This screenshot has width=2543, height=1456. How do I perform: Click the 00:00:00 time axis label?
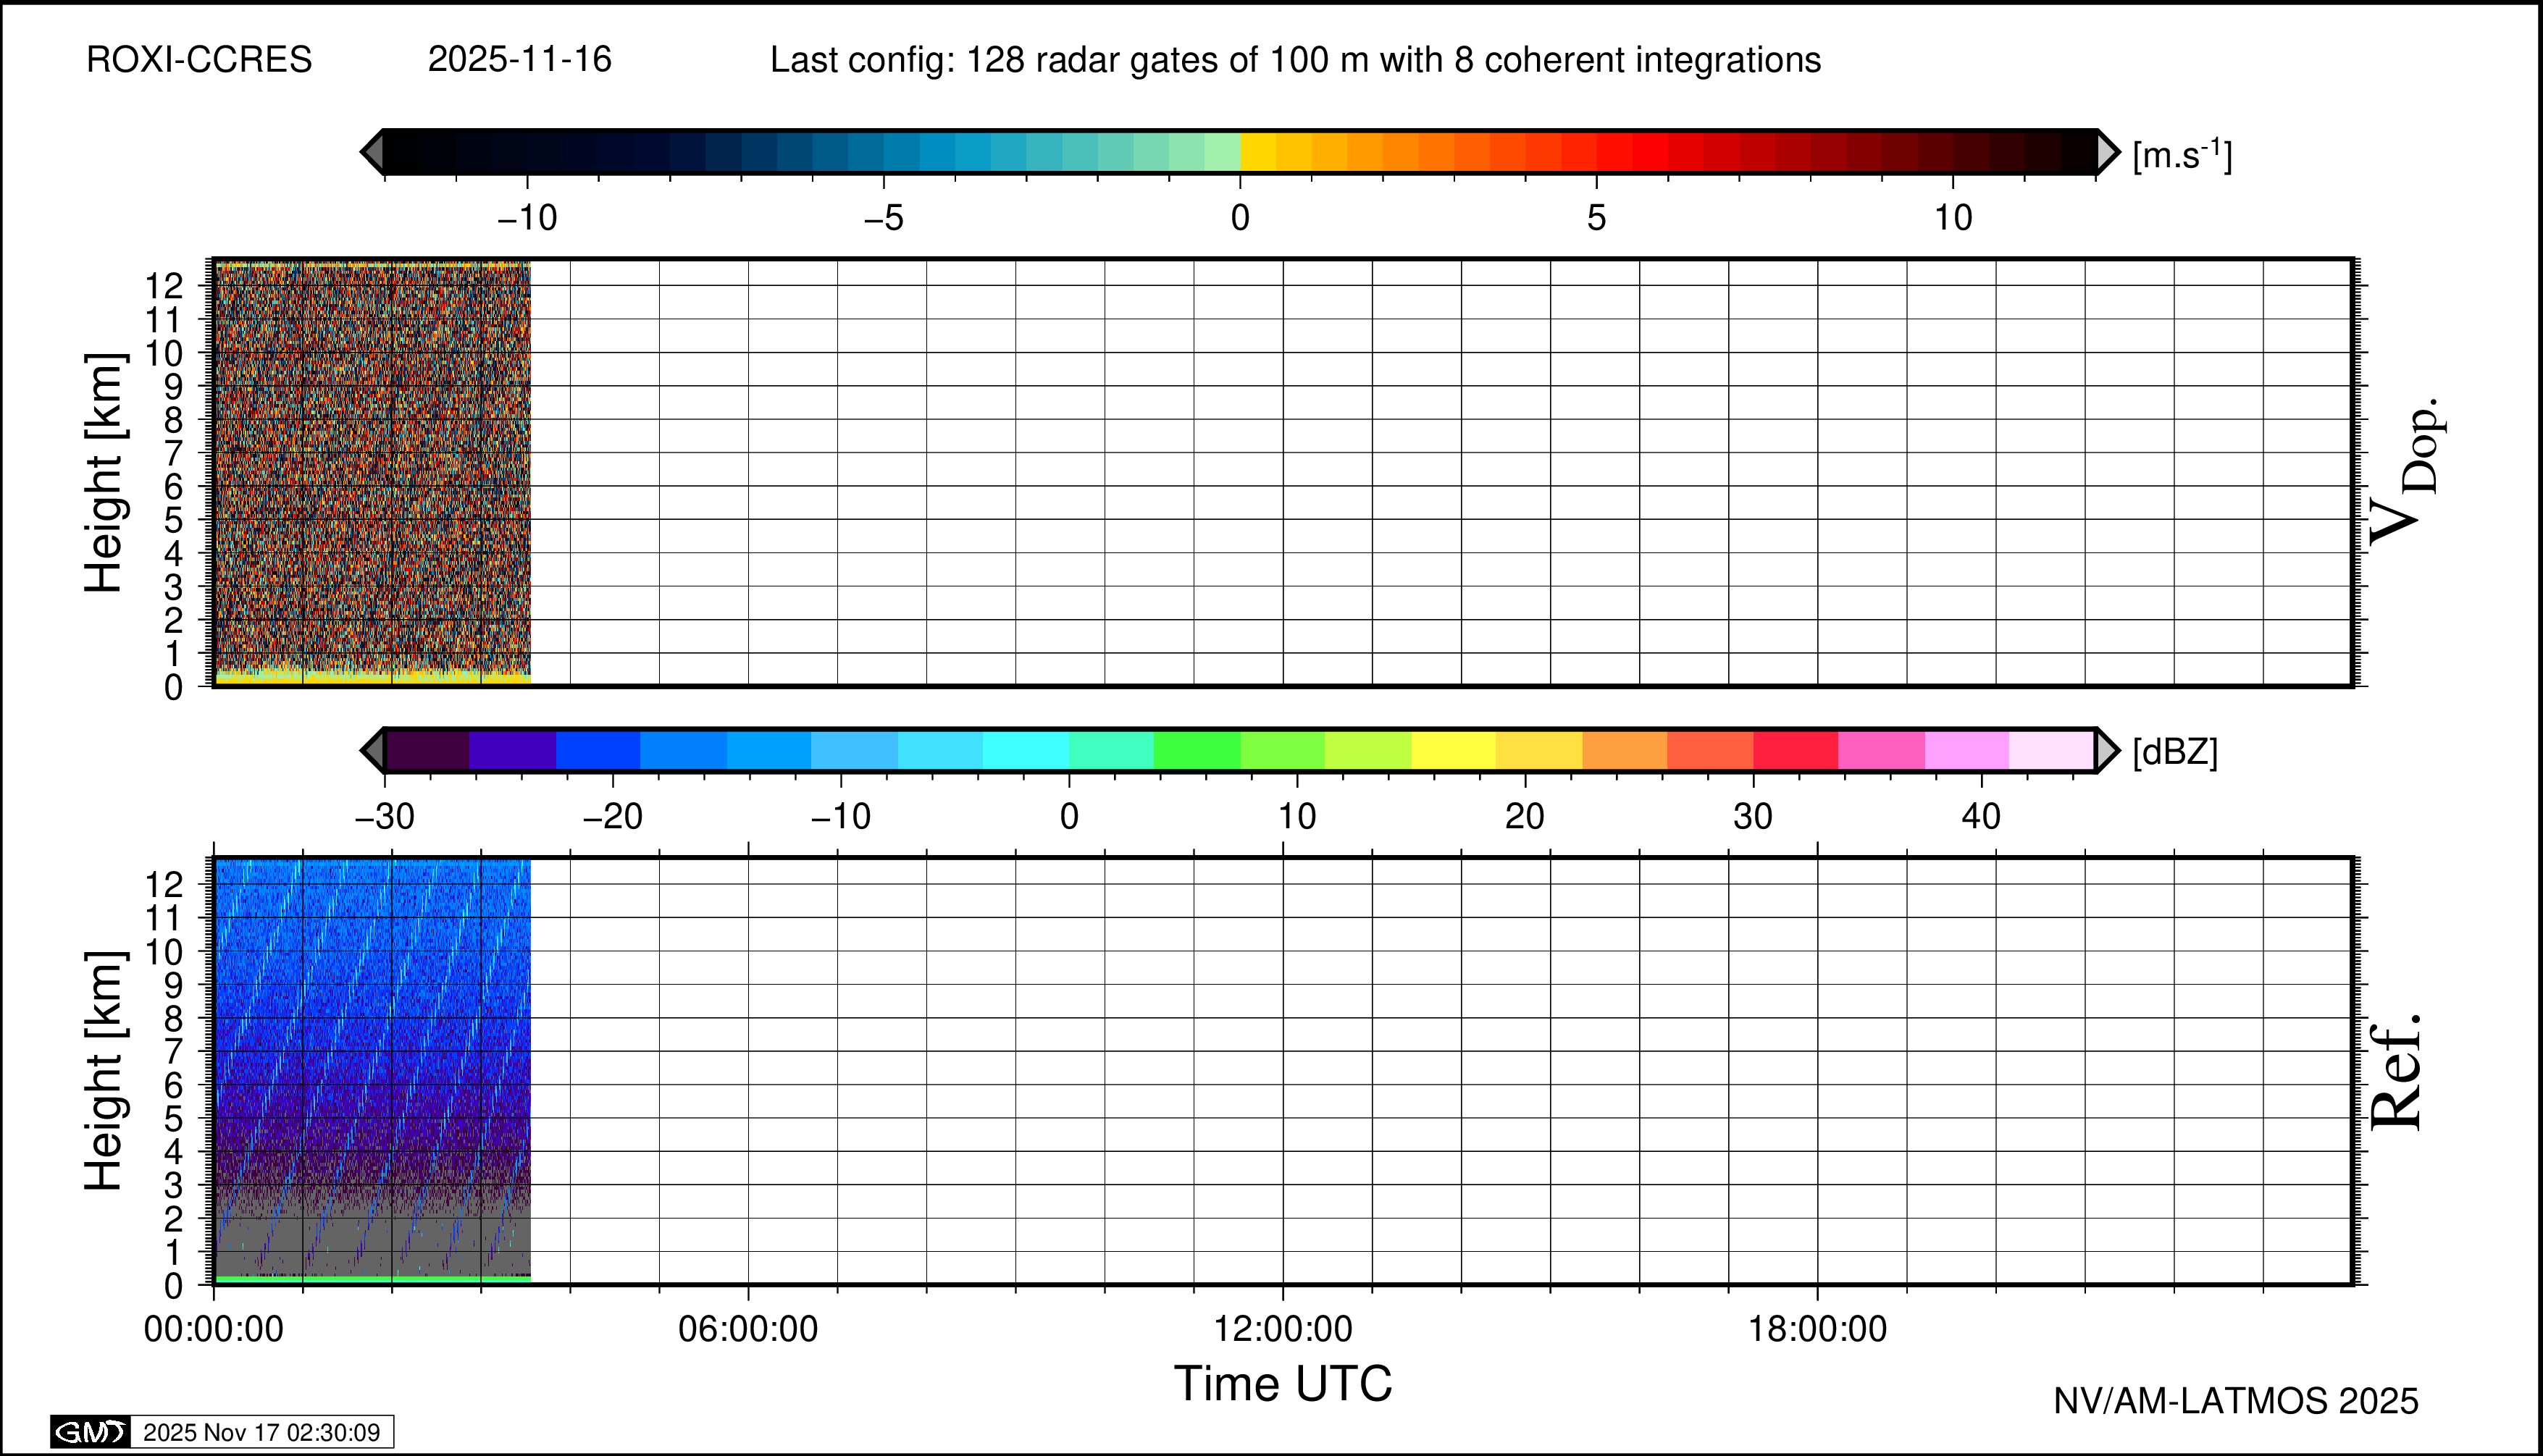(213, 1329)
